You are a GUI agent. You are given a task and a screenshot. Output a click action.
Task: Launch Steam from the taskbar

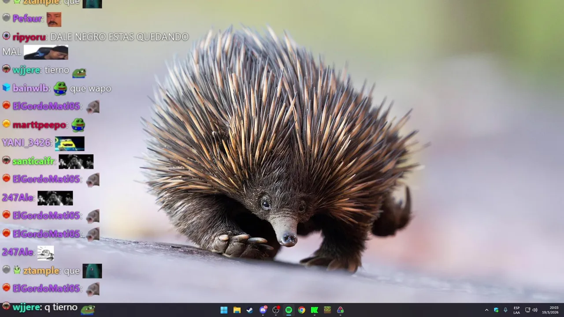click(249, 310)
